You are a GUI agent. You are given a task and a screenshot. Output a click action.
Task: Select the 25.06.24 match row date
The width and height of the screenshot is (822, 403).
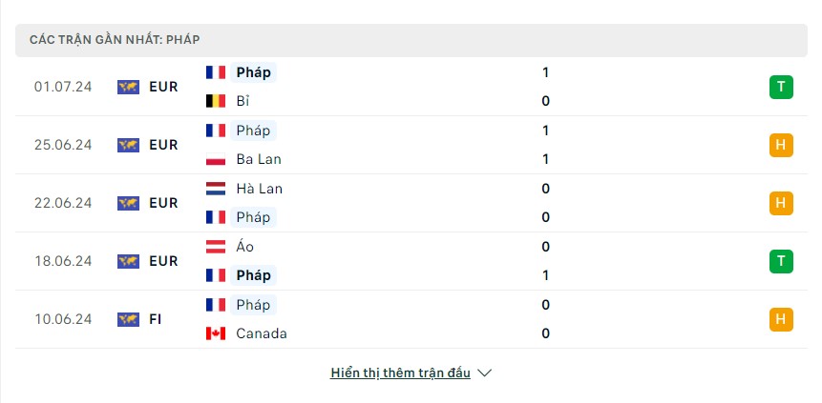(63, 145)
